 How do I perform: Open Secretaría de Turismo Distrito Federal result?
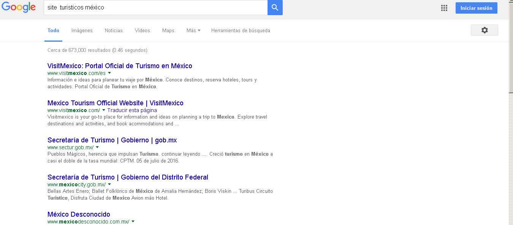coord(128,177)
